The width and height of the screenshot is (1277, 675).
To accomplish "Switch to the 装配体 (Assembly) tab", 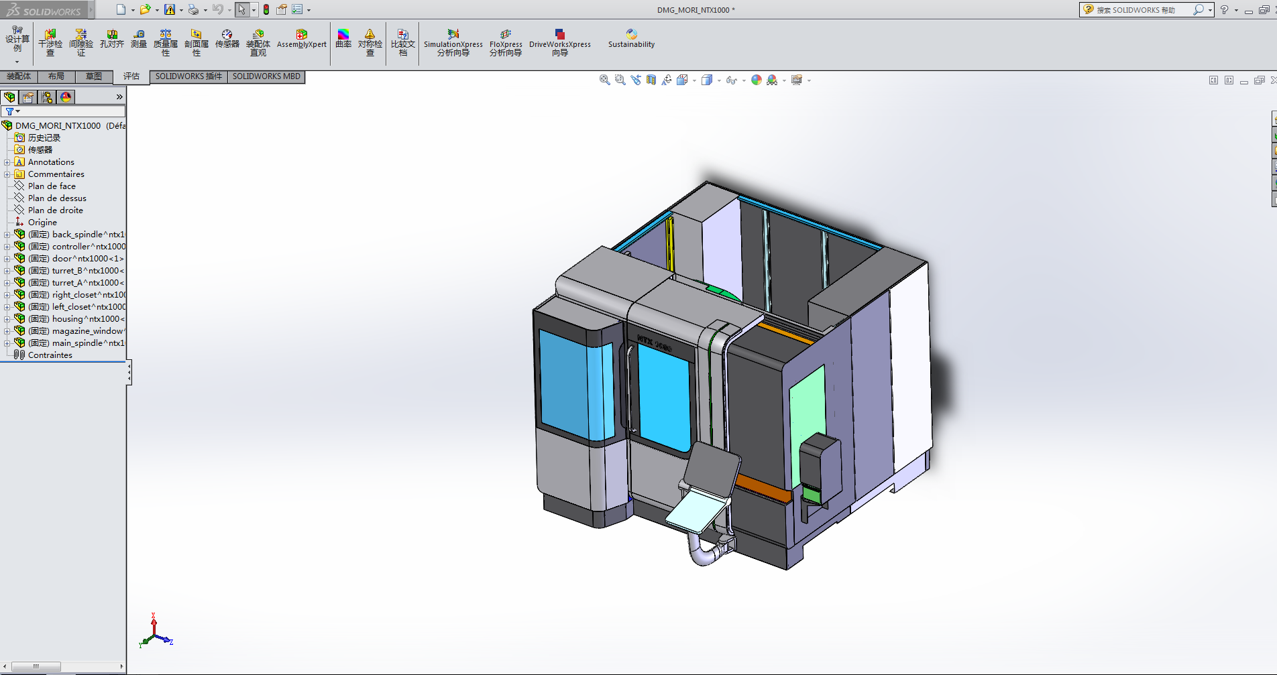I will [x=19, y=76].
